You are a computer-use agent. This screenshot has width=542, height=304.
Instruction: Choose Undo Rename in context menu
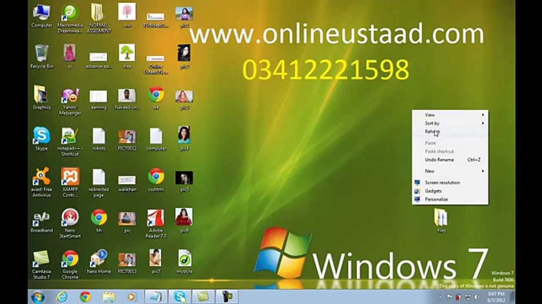[x=450, y=160]
